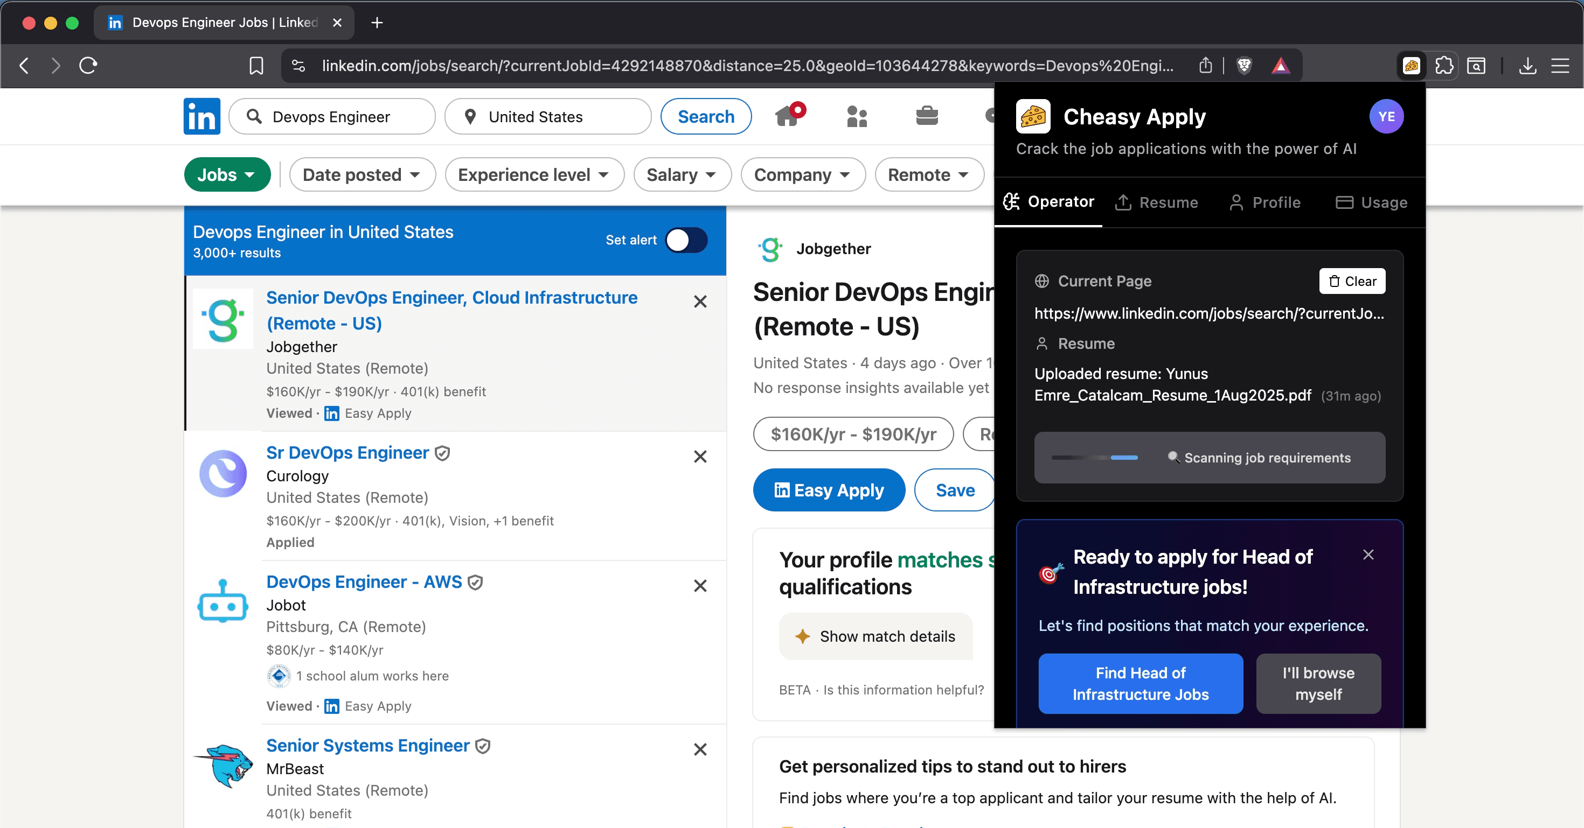
Task: Expand the Jobs filter dropdown
Action: click(227, 174)
